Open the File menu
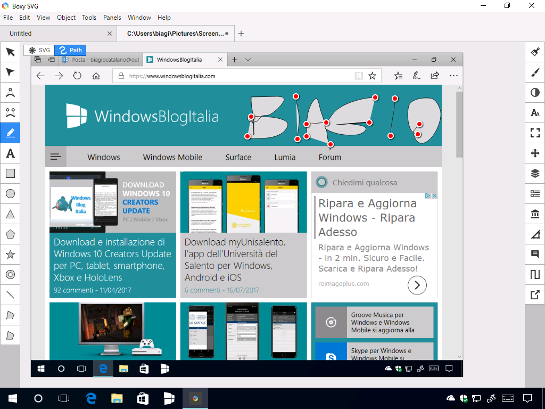This screenshot has height=409, width=545. 8,18
